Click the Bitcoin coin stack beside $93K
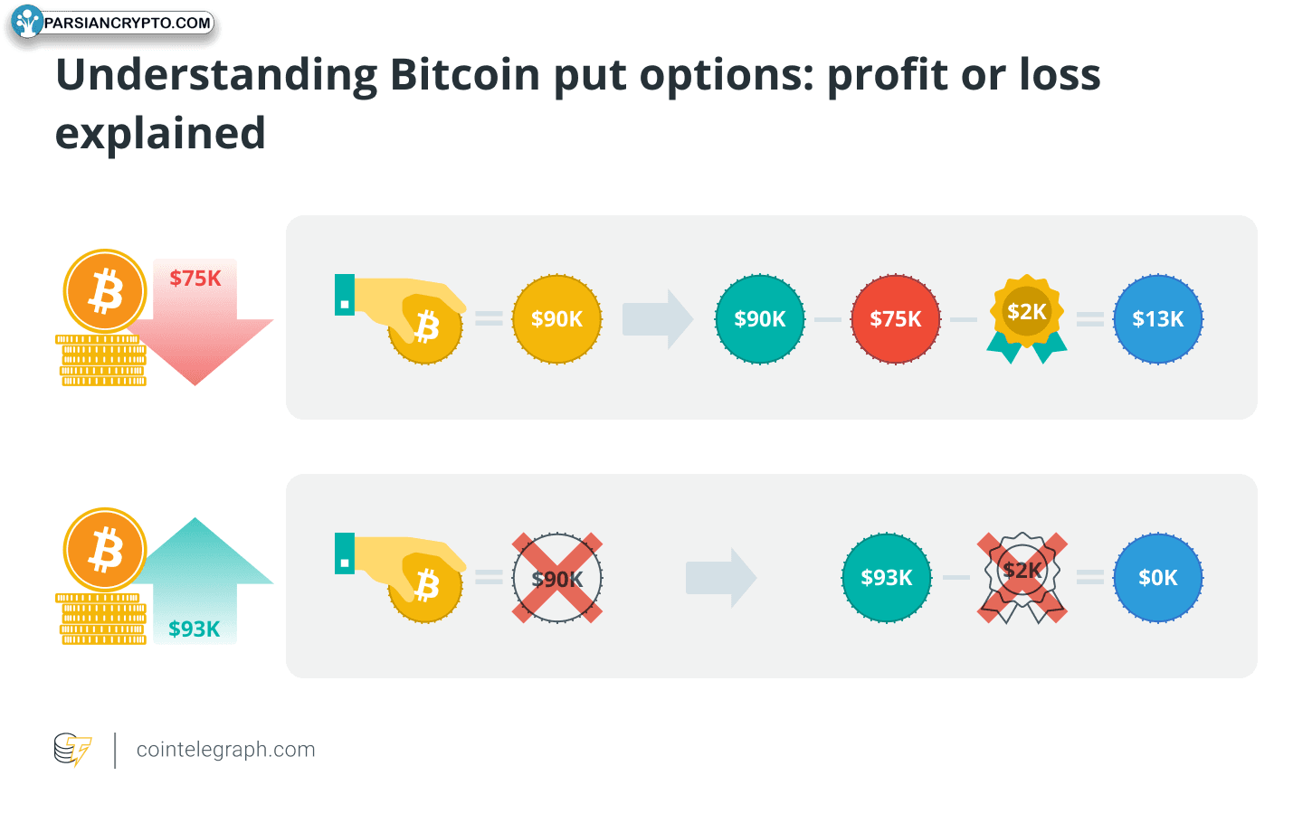The width and height of the screenshot is (1312, 823). point(103,577)
